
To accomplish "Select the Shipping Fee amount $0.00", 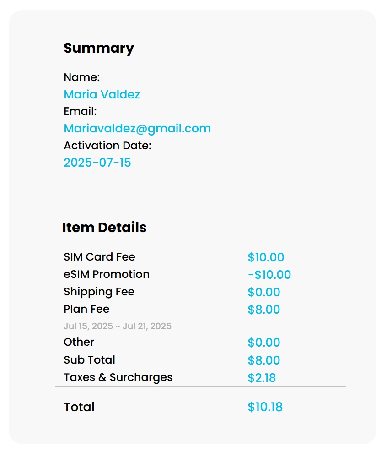I will coord(264,292).
